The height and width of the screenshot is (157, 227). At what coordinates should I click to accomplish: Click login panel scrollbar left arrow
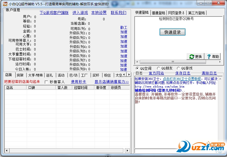[137, 62]
